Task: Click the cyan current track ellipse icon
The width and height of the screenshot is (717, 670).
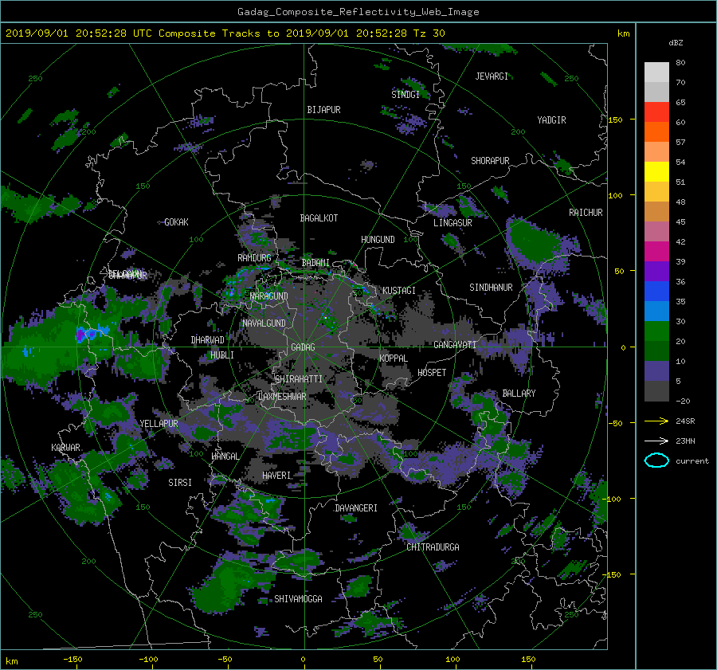Action: pyautogui.click(x=656, y=460)
